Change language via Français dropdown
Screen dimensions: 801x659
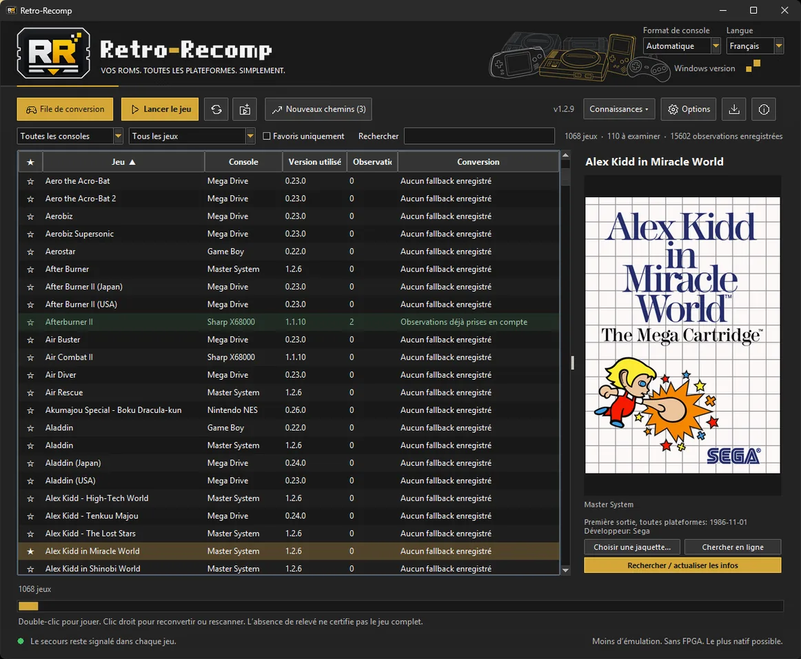click(x=755, y=46)
